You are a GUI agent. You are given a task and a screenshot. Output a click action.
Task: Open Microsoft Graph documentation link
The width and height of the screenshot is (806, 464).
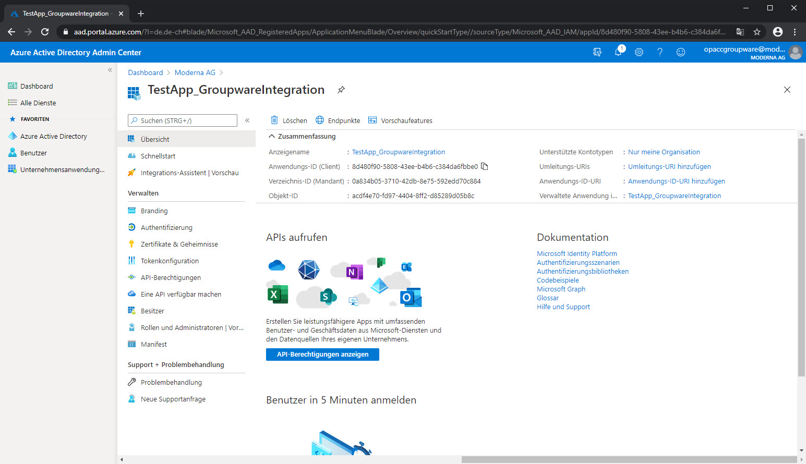pyautogui.click(x=561, y=289)
